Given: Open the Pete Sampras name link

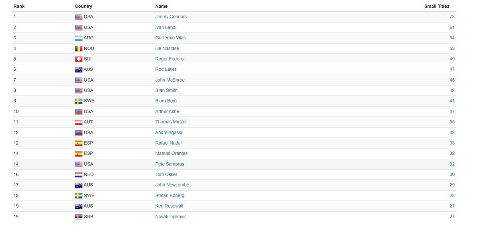Looking at the screenshot, I should tap(170, 164).
